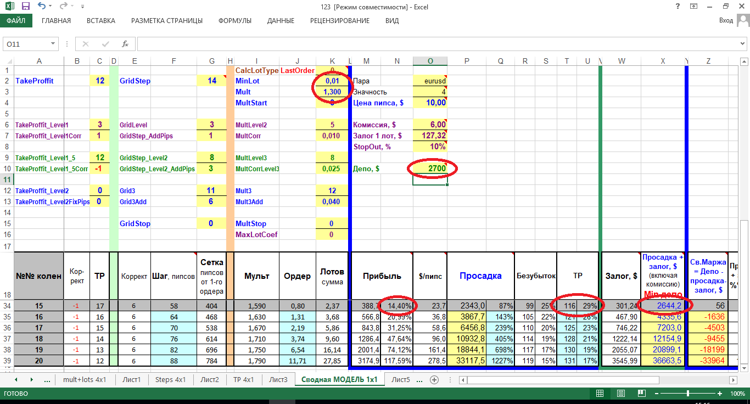Viewport: 750px width, 404px height.
Task: Switch to sheet Лист1
Action: pyautogui.click(x=131, y=379)
